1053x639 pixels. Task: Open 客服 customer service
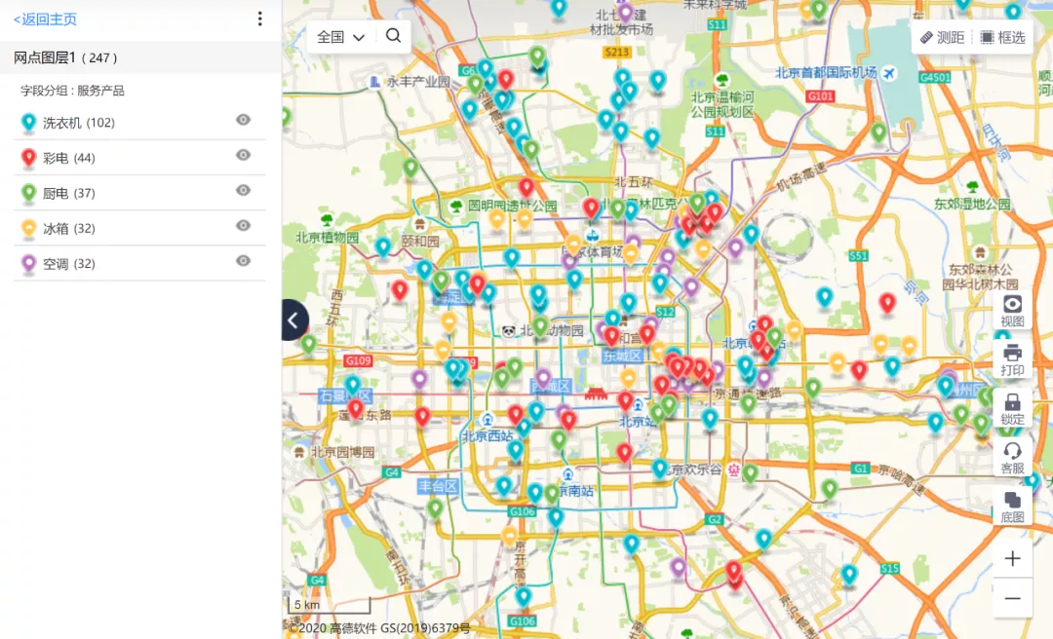[1013, 454]
